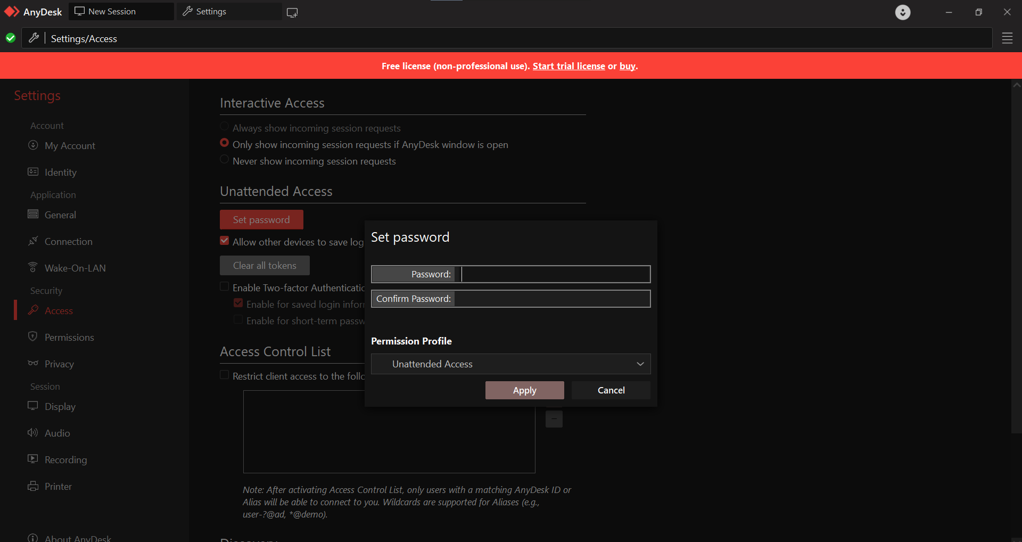Focus the Confirm Password field
The image size is (1022, 542).
click(553, 299)
